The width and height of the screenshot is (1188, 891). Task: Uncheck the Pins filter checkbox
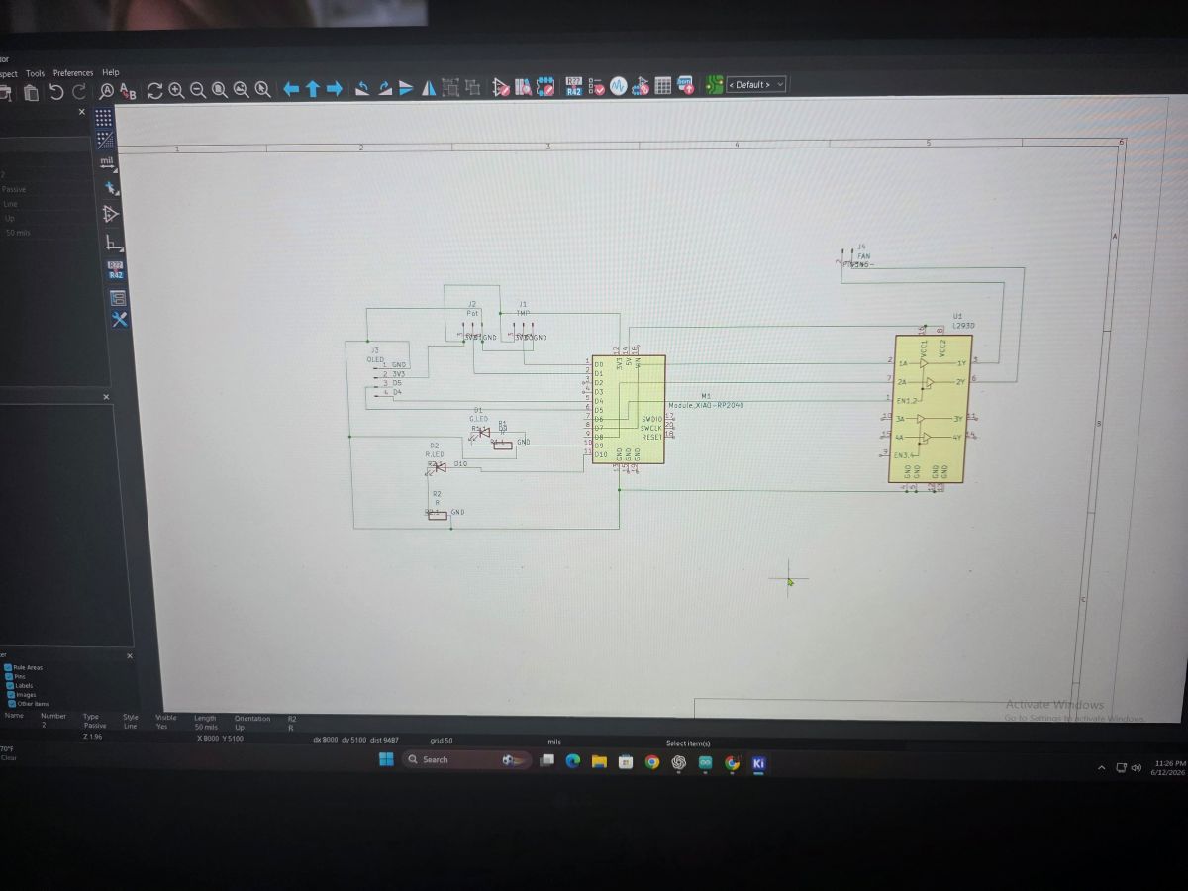9,677
